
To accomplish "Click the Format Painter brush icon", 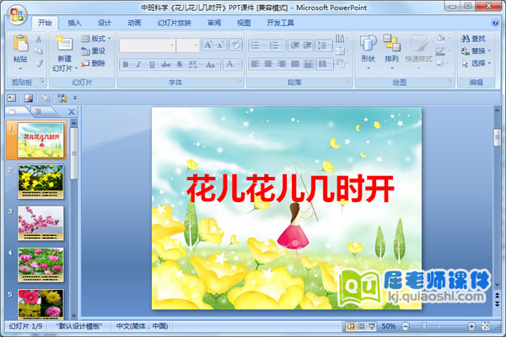I will (39, 63).
